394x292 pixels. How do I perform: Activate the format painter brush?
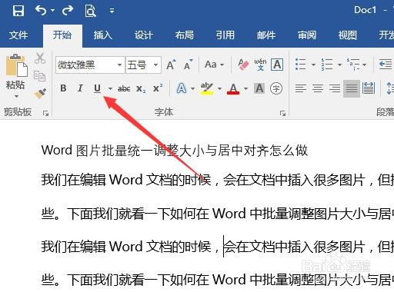40,93
